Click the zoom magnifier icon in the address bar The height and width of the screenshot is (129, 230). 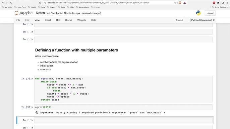(175, 3)
